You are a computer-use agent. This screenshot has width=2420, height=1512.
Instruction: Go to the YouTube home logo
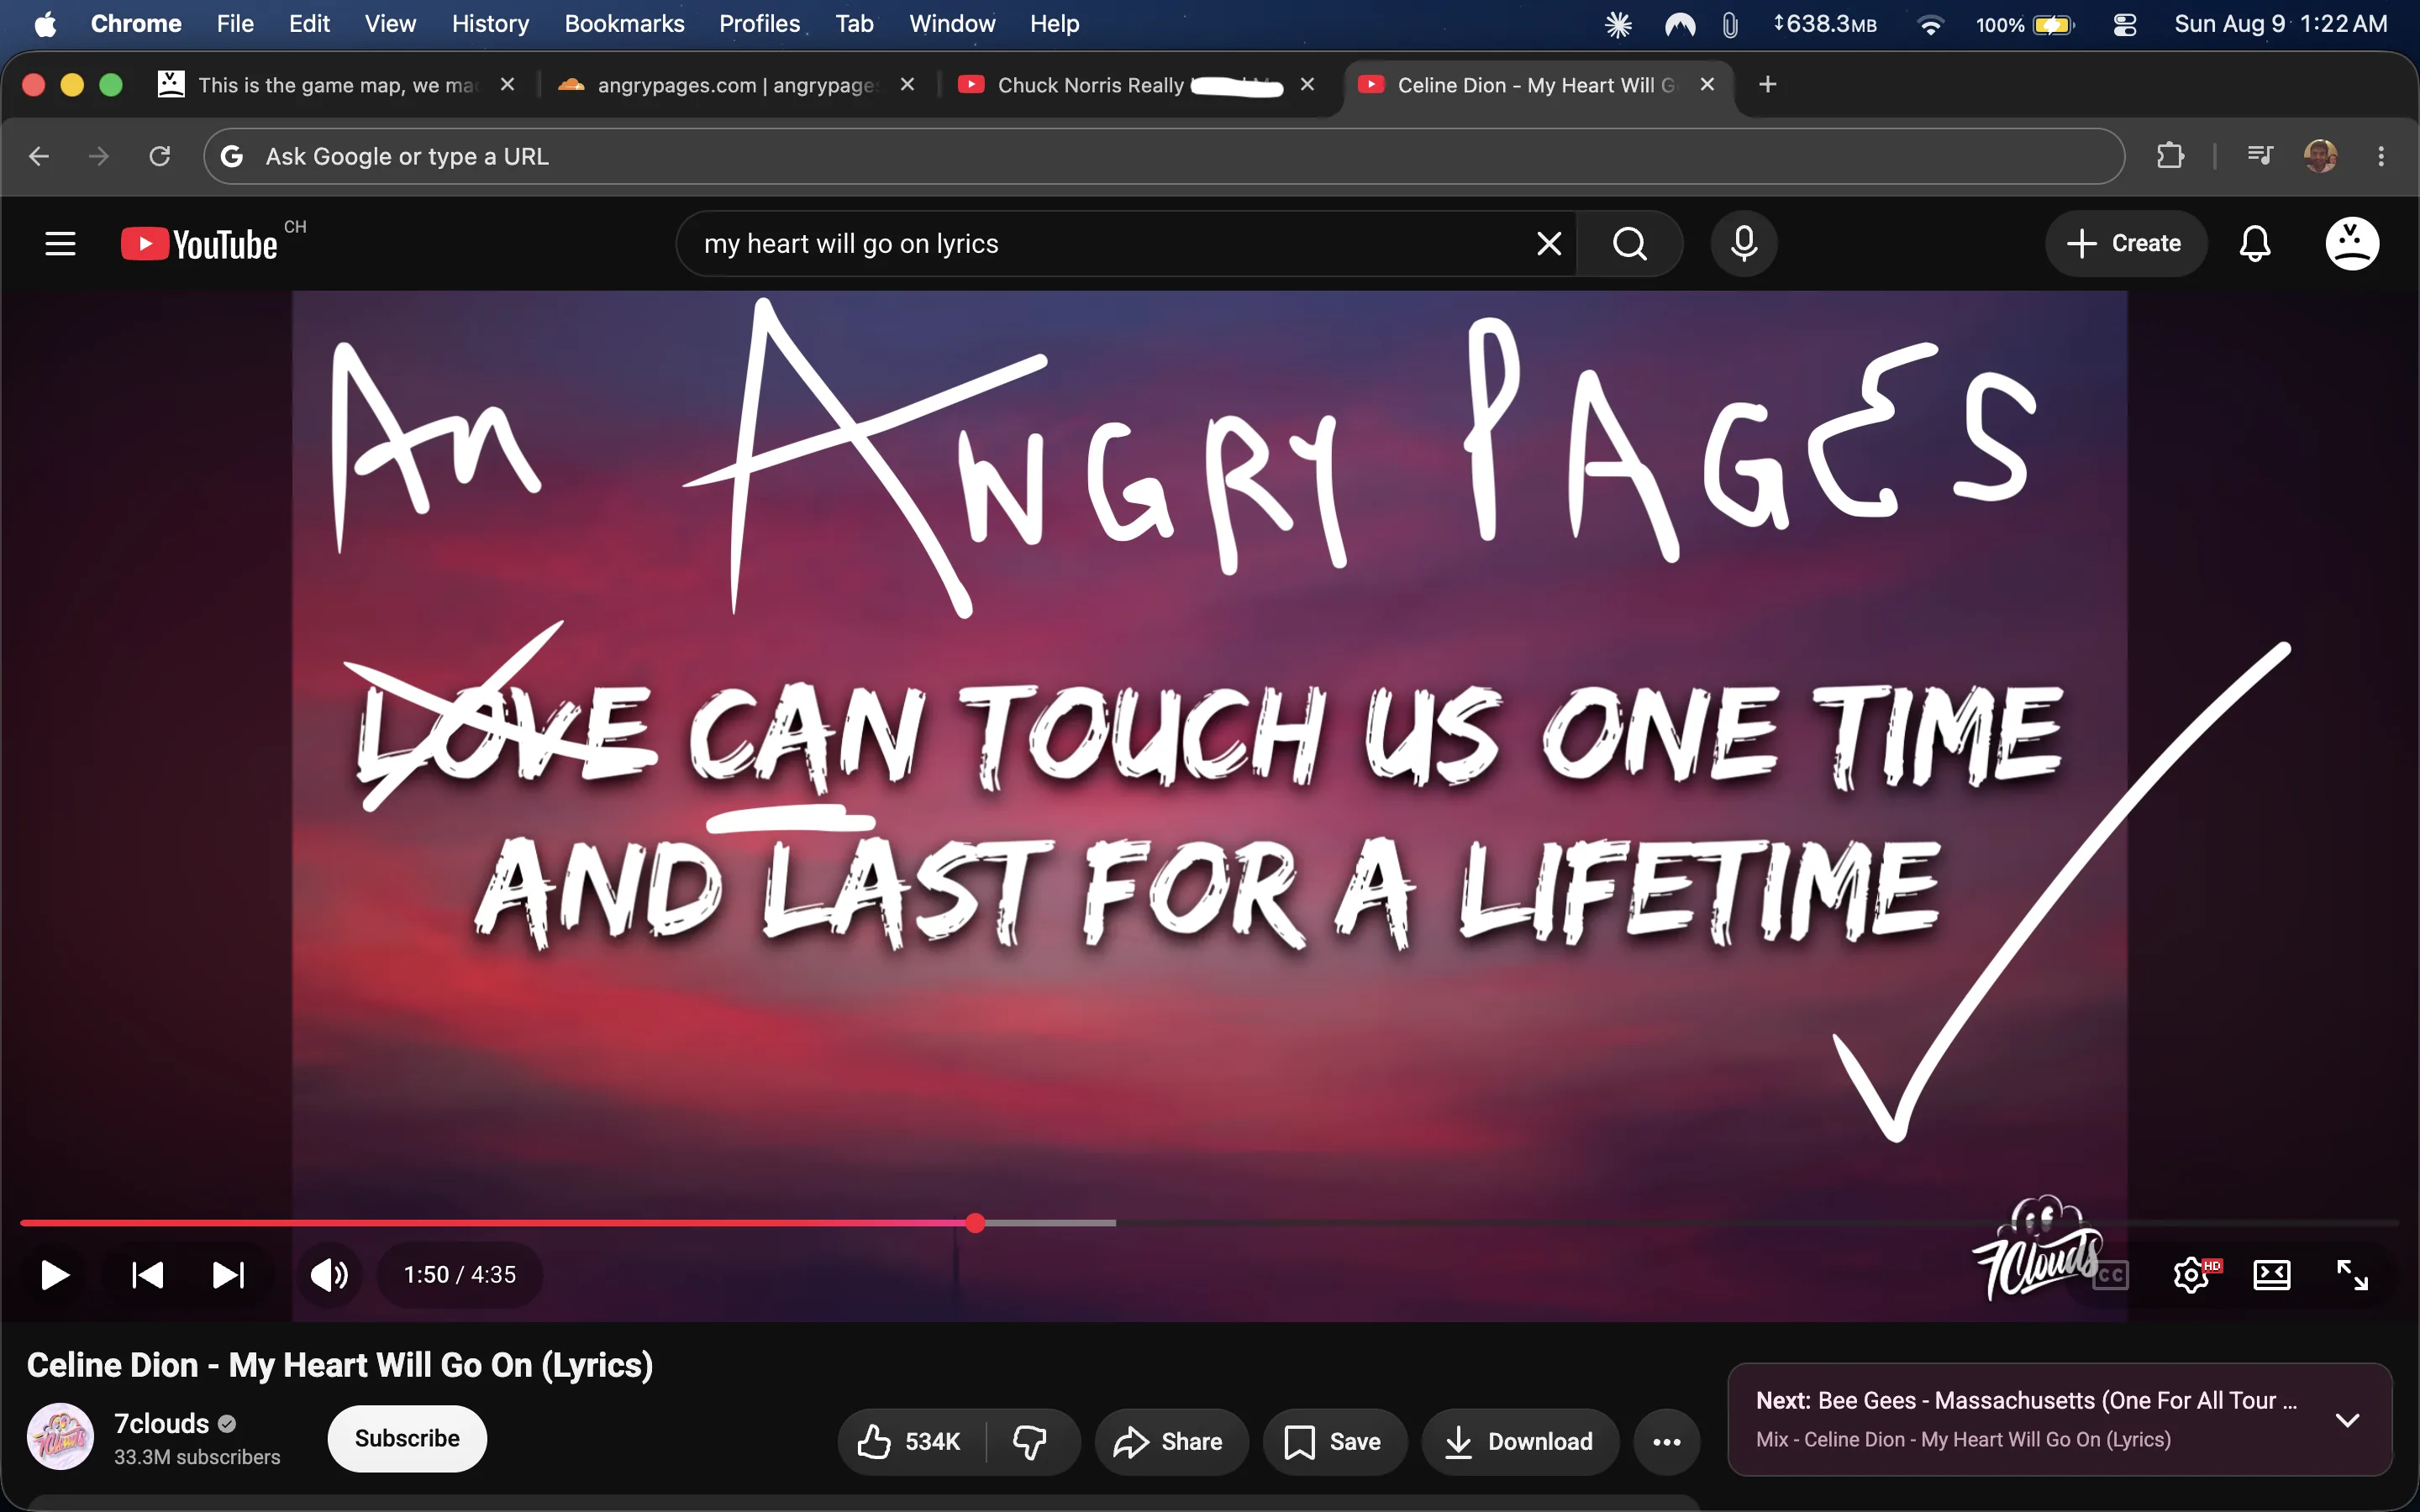(x=199, y=244)
